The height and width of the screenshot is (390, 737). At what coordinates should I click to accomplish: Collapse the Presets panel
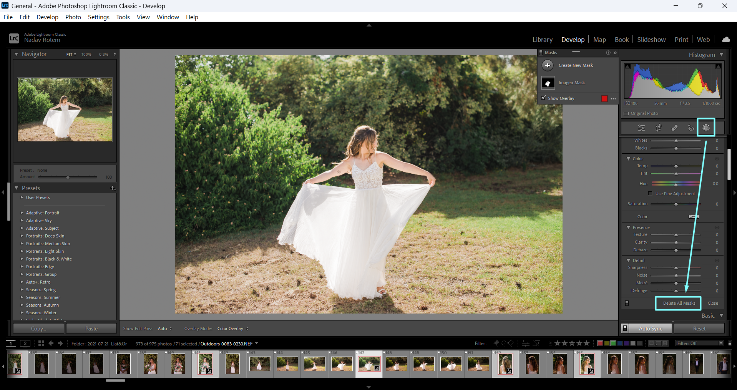pyautogui.click(x=16, y=188)
